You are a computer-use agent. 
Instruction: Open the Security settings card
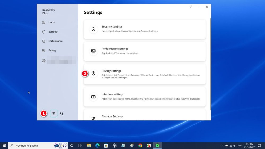pyautogui.click(x=145, y=29)
